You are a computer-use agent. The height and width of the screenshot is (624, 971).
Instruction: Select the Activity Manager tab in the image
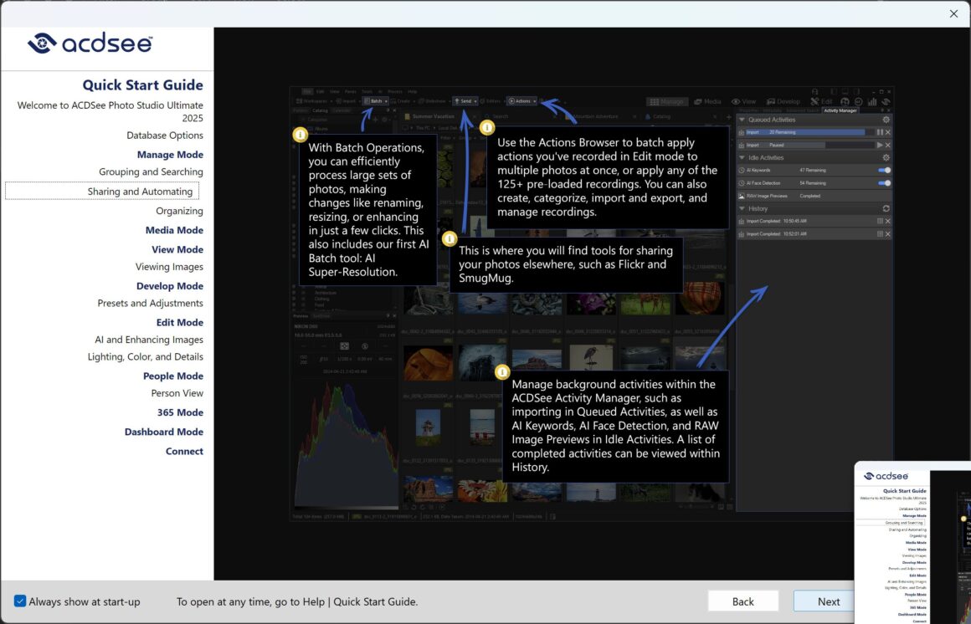pyautogui.click(x=840, y=110)
